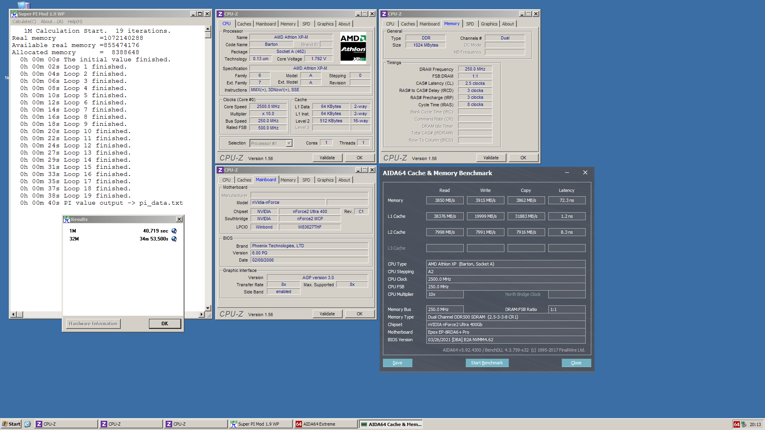765x430 pixels.
Task: Switch to Super PI Mod 1.9 WP taskbar item
Action: coord(260,424)
